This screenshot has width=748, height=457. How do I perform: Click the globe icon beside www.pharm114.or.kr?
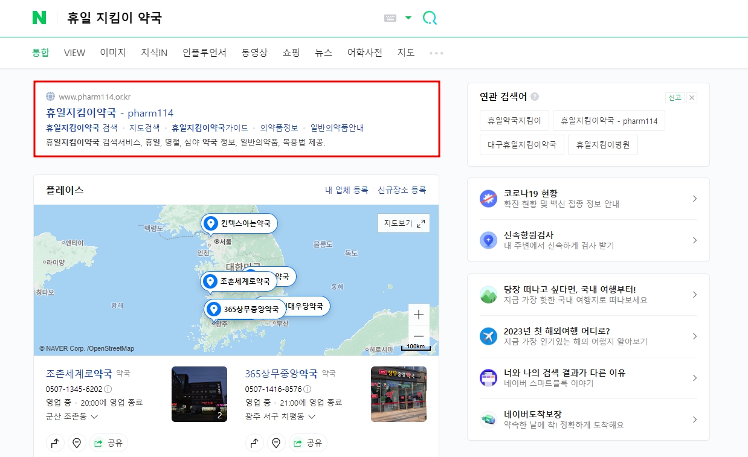[51, 97]
